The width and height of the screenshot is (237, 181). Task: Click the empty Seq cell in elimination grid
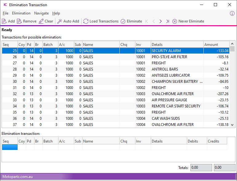point(10,147)
